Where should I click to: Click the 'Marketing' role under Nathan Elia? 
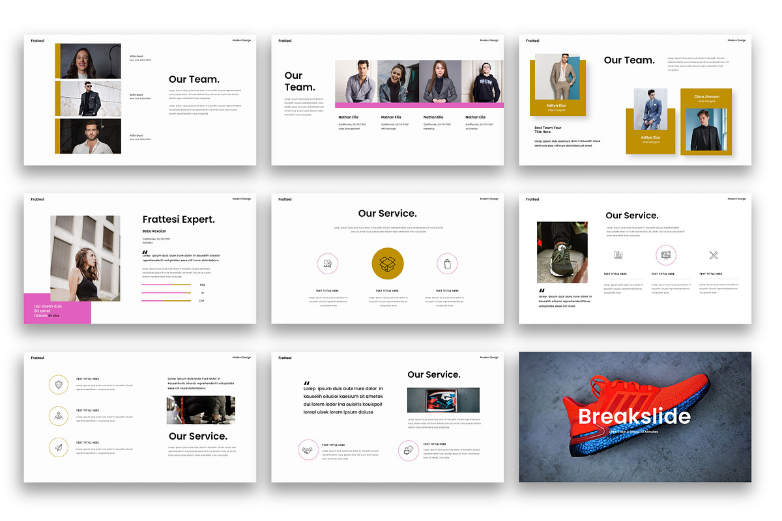click(x=429, y=129)
